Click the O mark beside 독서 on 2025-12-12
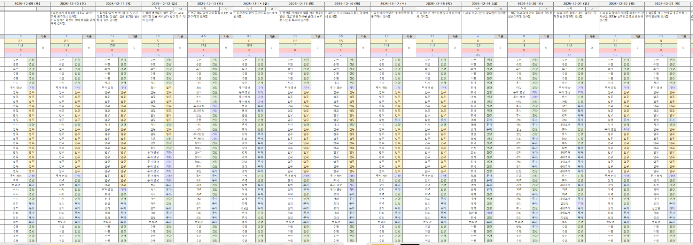 point(181,8)
